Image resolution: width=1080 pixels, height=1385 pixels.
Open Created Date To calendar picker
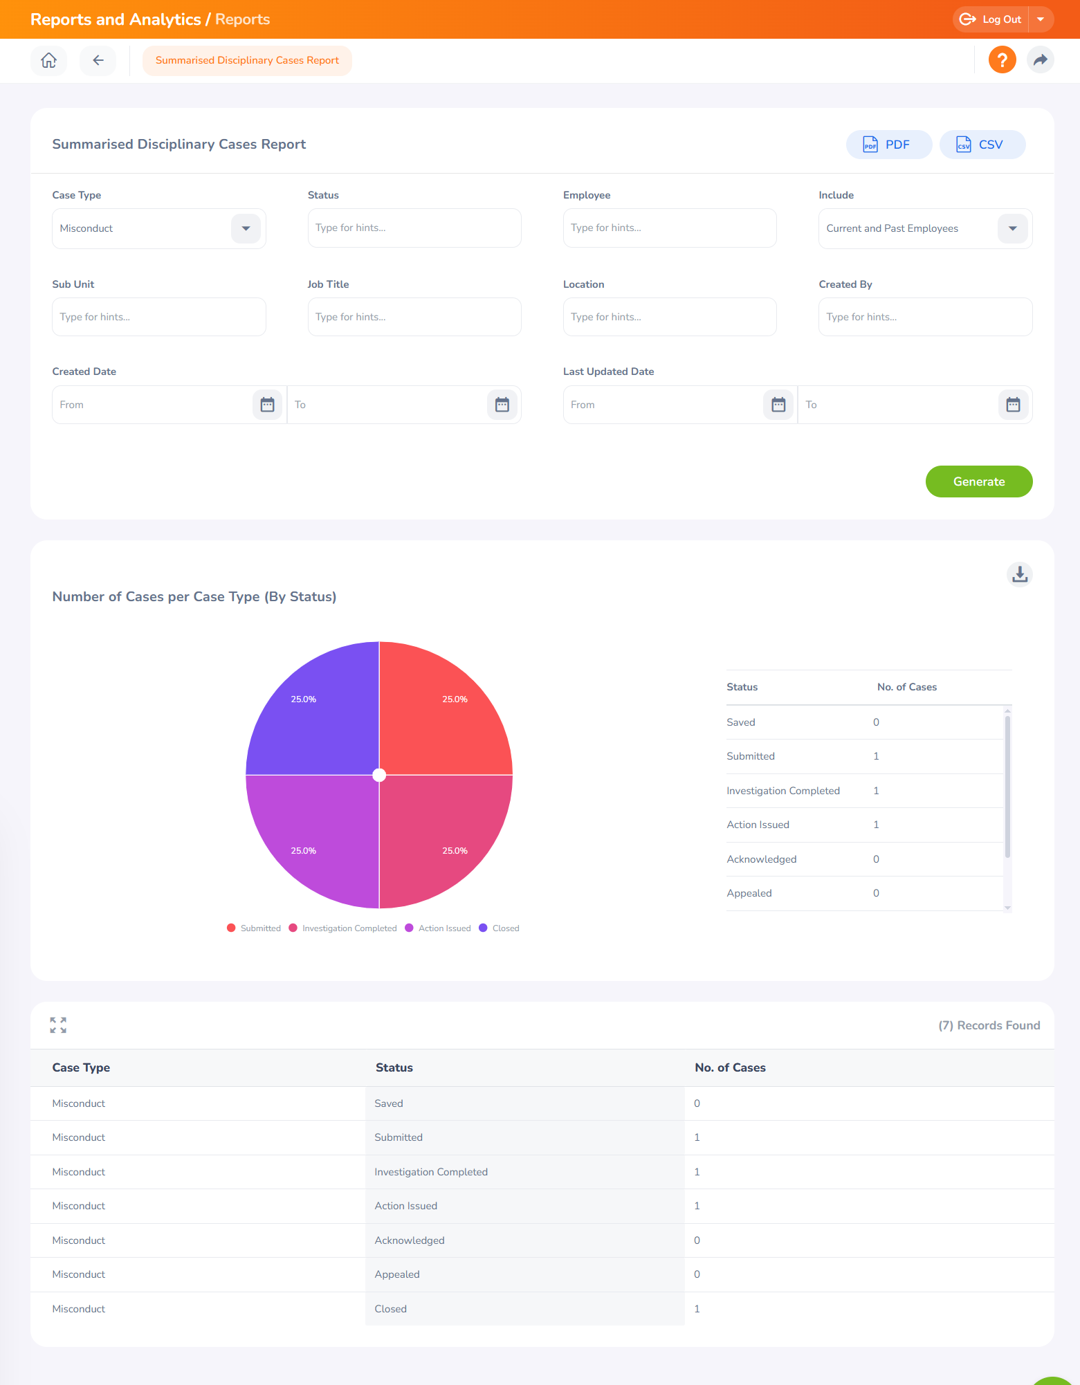point(502,405)
